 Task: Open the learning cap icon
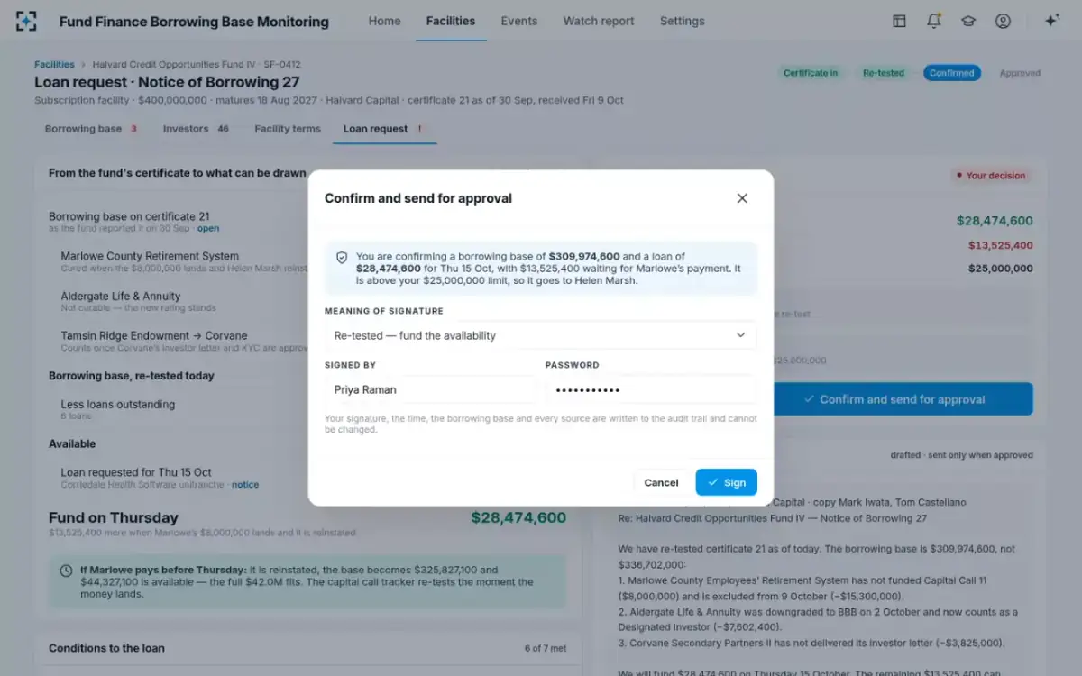click(x=968, y=21)
